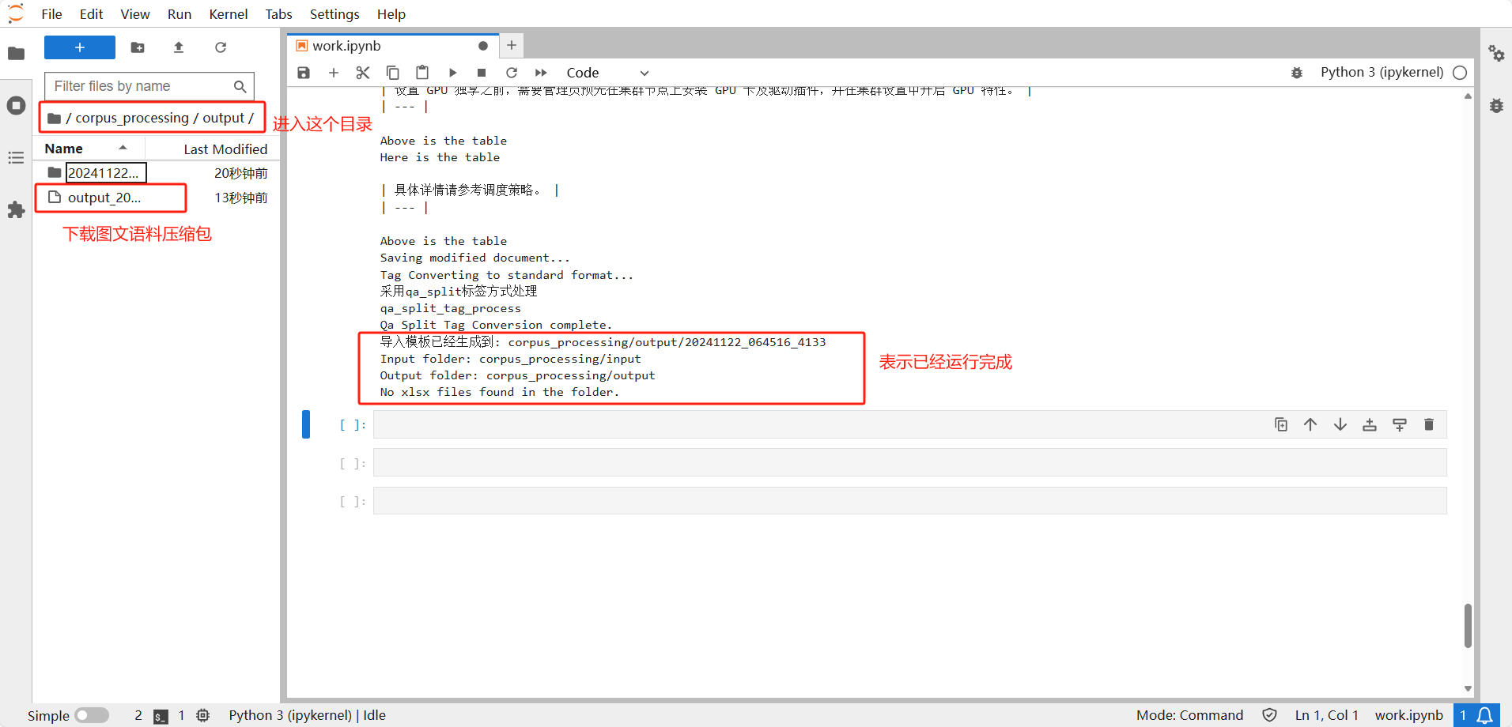Open the cell type Code dropdown
1512x727 pixels.
click(x=607, y=73)
